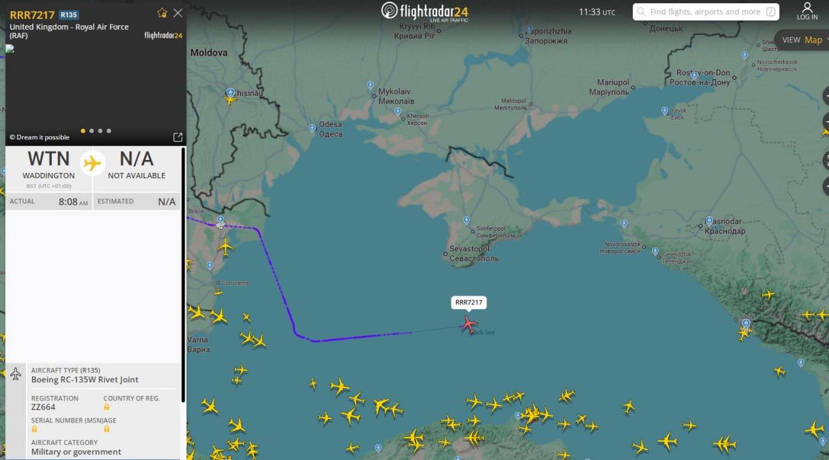Click the RRR7217 callsign label on map

coord(468,303)
